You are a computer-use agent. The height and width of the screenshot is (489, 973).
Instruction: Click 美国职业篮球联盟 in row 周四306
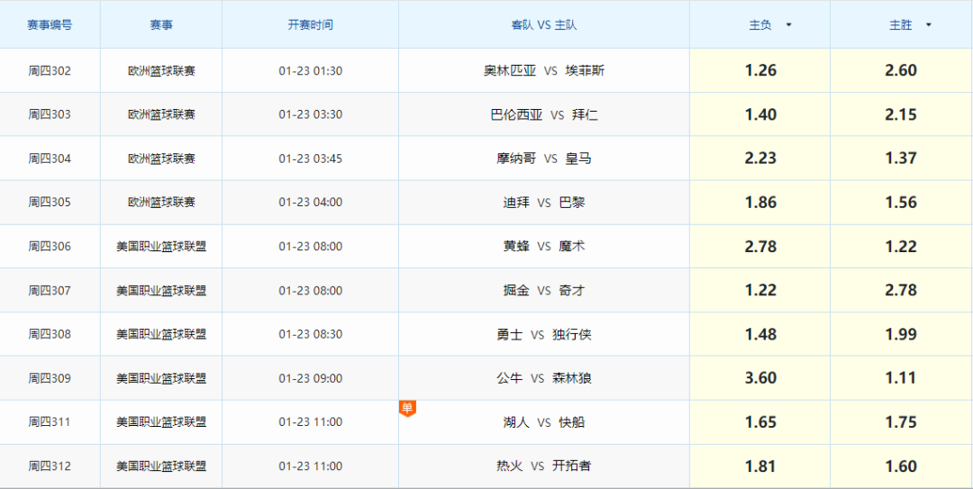[161, 247]
